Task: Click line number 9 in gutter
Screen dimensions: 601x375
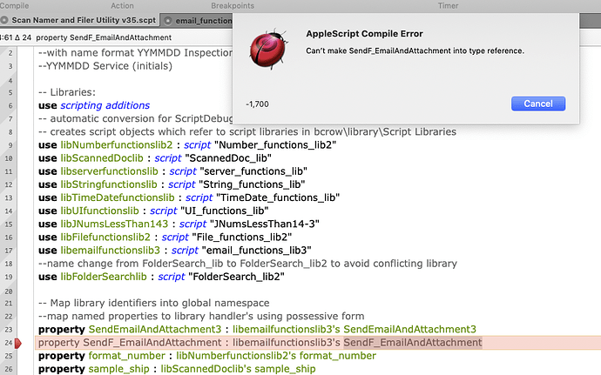Action: coord(10,145)
